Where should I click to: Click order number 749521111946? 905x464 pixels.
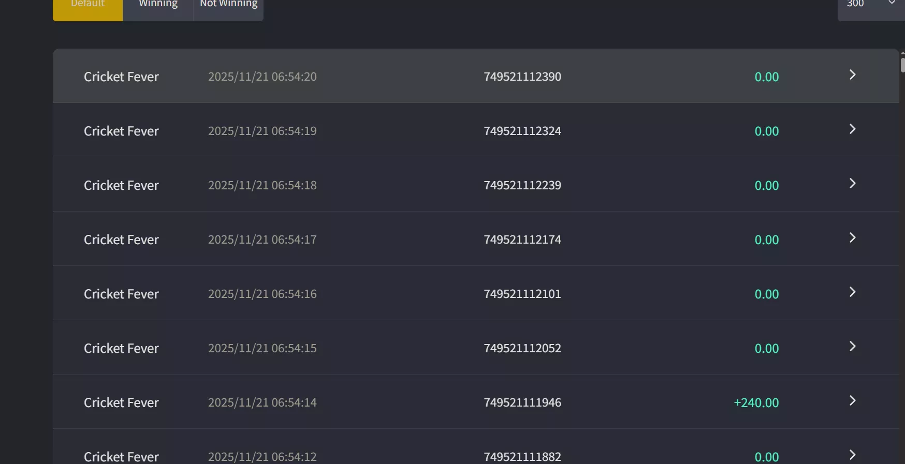[522, 402]
